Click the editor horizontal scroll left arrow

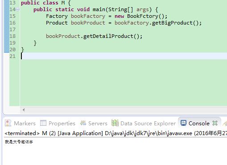pos(24,110)
